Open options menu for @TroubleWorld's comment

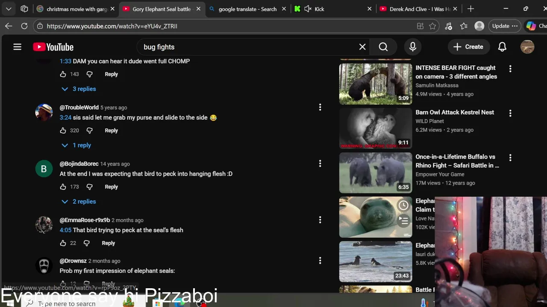tap(320, 107)
